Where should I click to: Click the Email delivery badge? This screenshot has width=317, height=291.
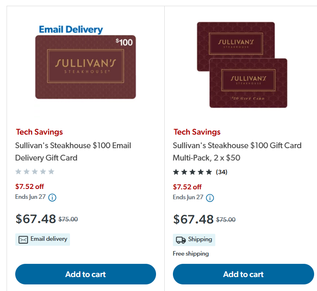point(43,239)
